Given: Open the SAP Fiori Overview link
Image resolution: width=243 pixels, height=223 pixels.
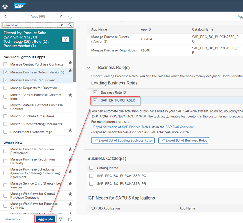Looking at the screenshot, I should (180, 127).
